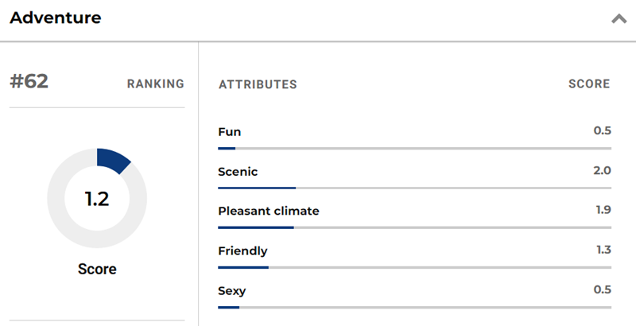This screenshot has height=326, width=636.
Task: Click the Friendly 1.3 score value
Action: pyautogui.click(x=603, y=250)
